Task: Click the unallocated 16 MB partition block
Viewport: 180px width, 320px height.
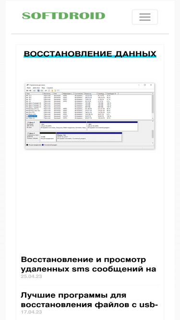Action: pos(48,137)
